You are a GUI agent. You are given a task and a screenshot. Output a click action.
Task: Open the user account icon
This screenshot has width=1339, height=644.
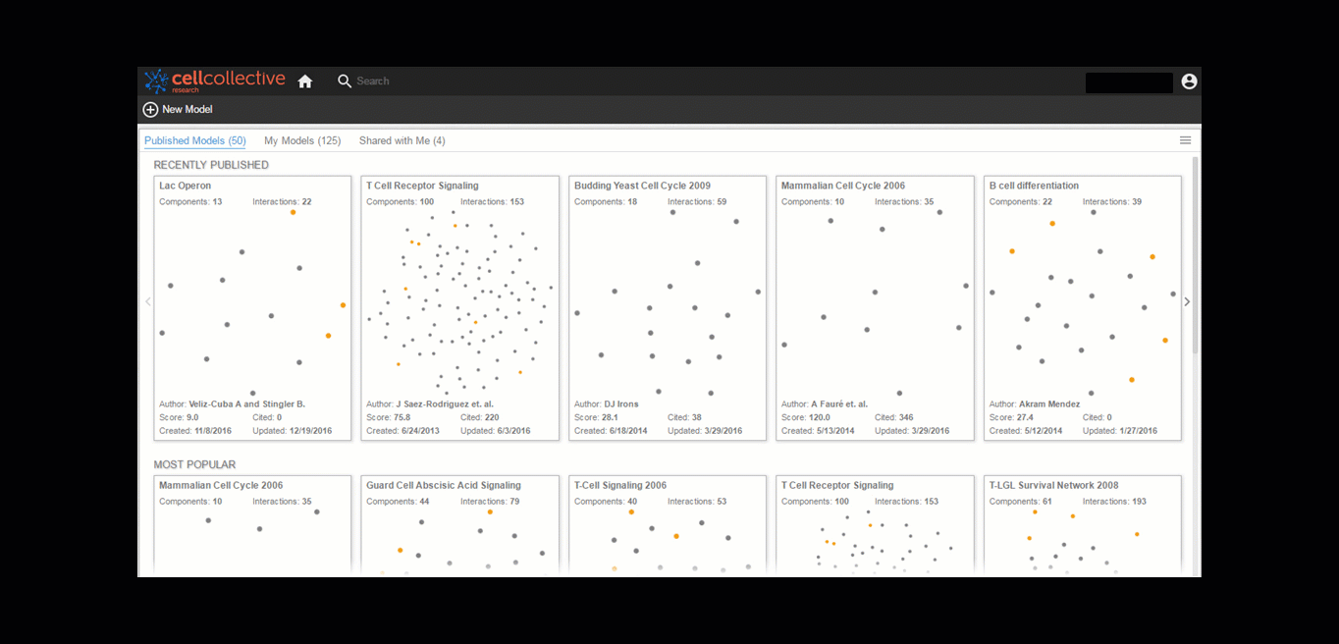1189,81
